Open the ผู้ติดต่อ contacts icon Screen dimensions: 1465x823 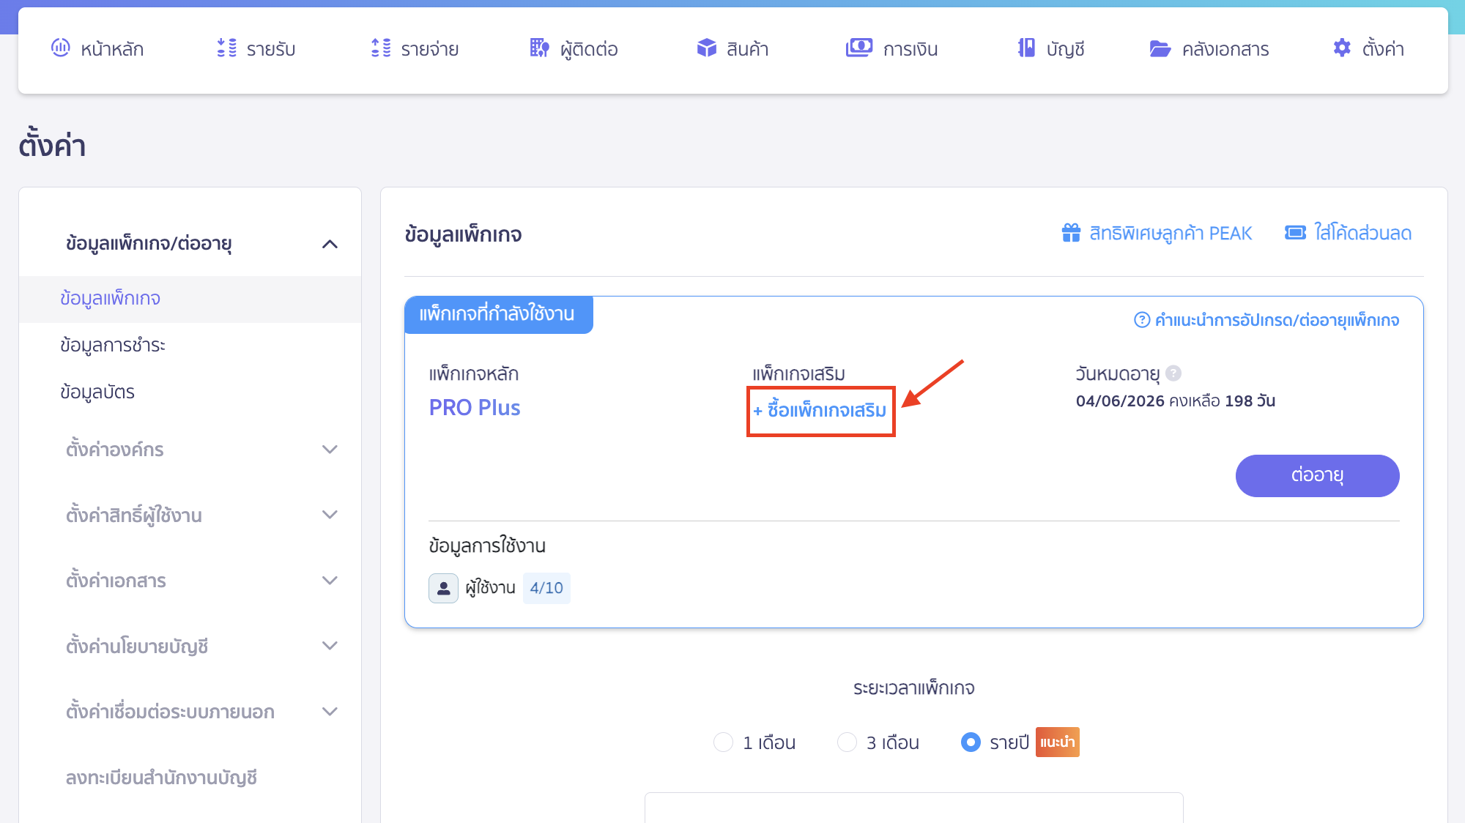539,48
